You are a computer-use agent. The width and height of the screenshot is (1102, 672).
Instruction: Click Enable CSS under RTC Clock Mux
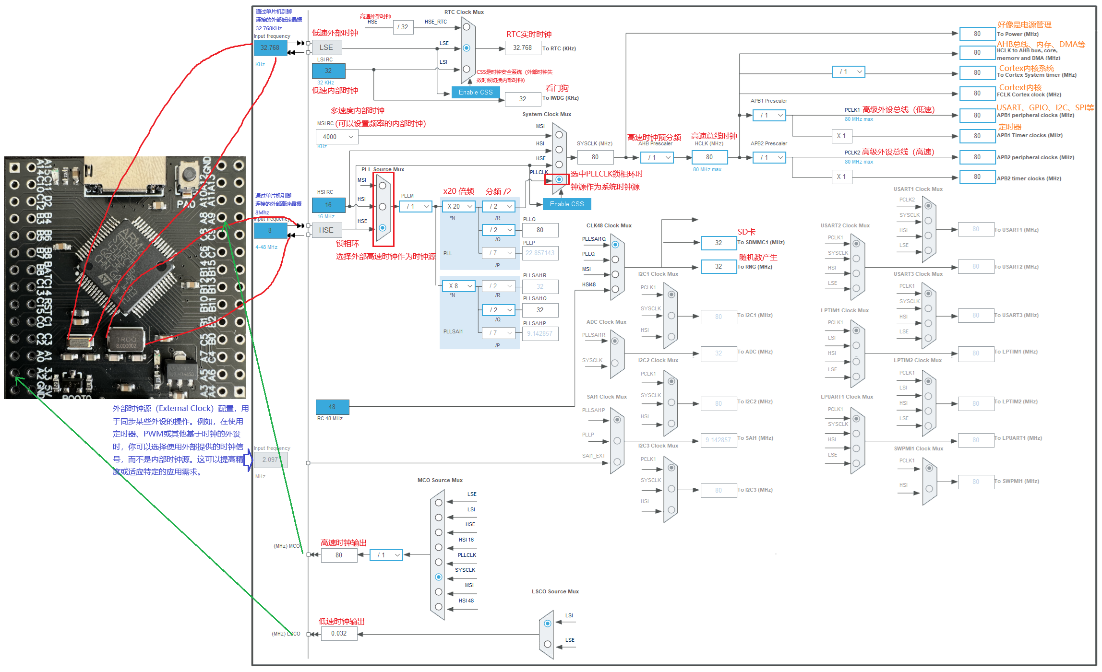[x=476, y=92]
